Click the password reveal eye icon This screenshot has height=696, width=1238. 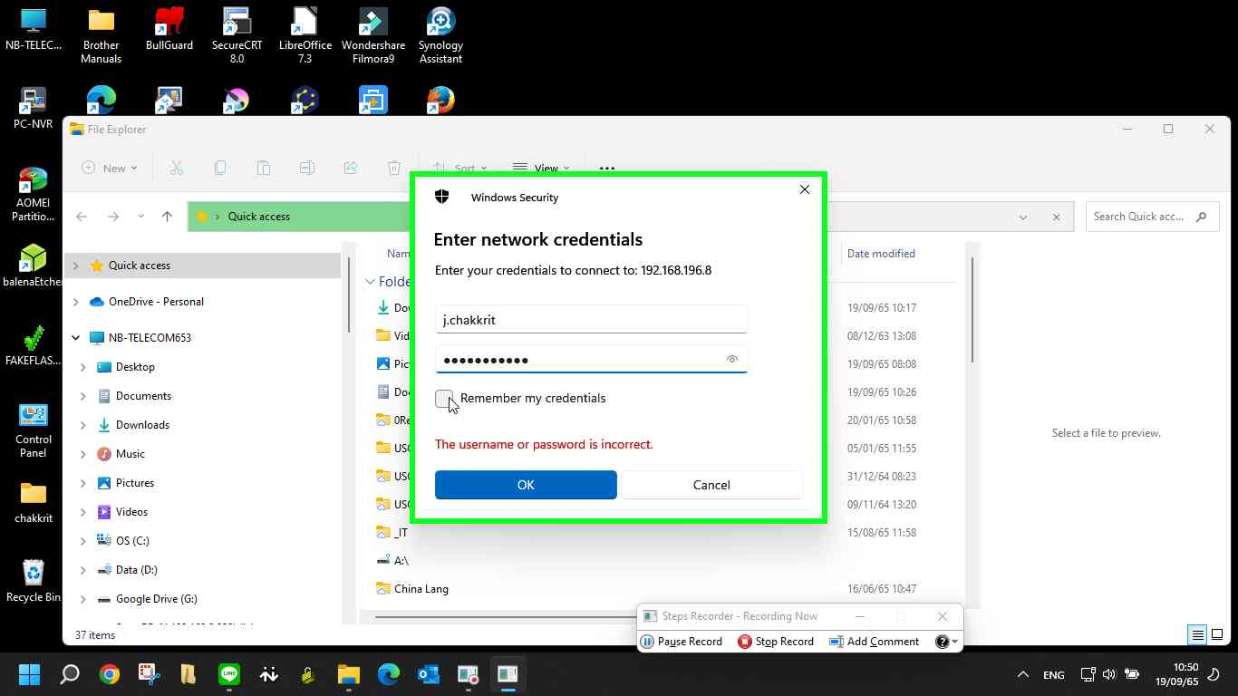tap(731, 360)
